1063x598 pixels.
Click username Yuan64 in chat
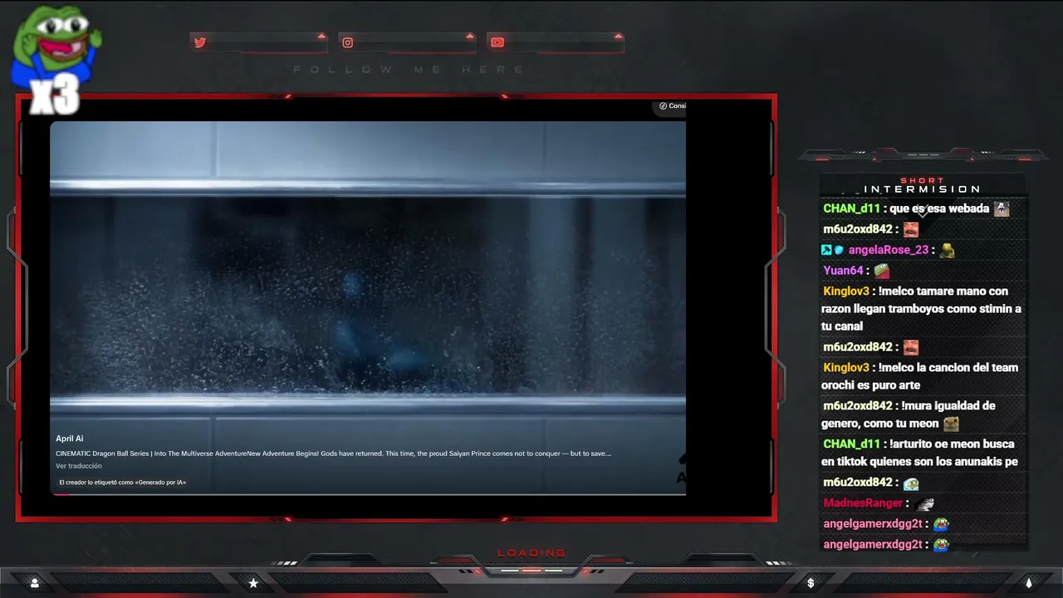click(x=843, y=271)
